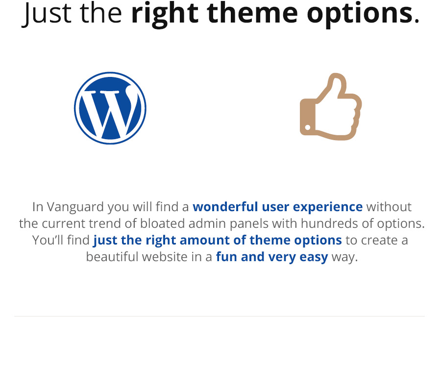Click the phrase 'hundreds of options.'
This screenshot has width=441, height=366.
(363, 223)
